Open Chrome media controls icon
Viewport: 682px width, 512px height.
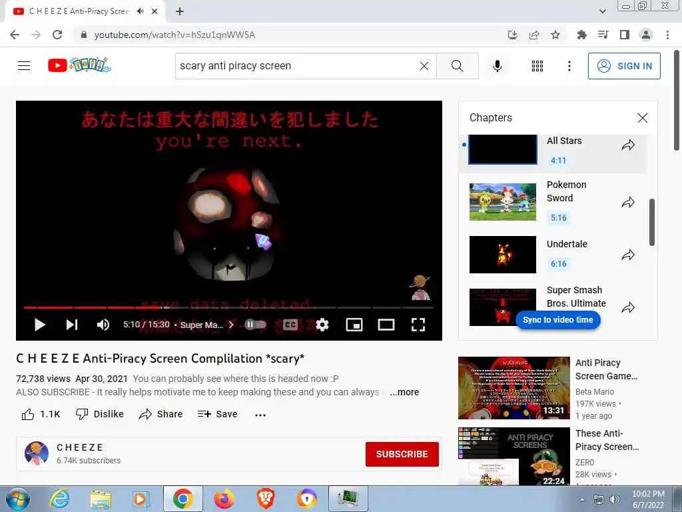click(603, 35)
